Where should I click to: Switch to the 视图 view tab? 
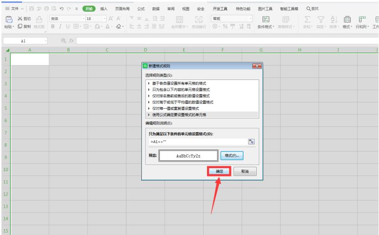[186, 9]
